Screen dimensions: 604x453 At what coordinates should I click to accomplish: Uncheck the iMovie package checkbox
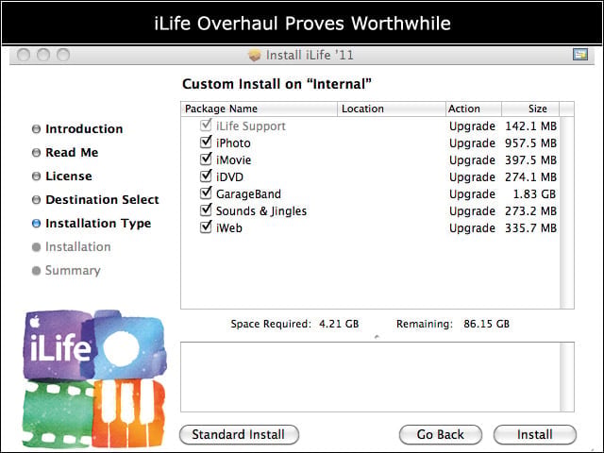(x=206, y=159)
